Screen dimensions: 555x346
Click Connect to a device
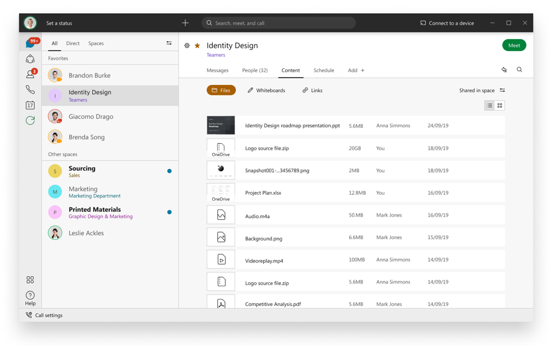pos(447,23)
